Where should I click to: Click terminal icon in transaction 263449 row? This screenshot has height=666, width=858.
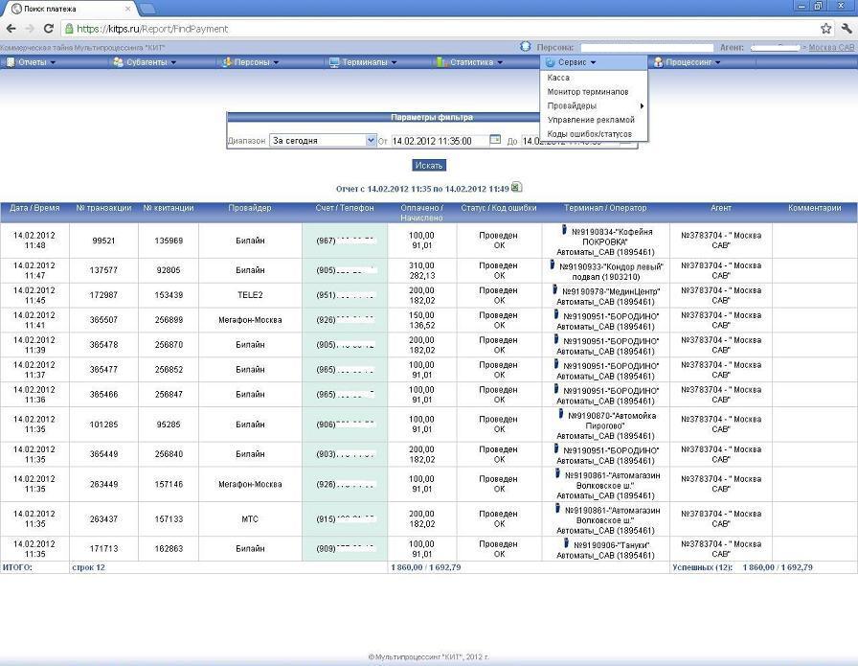click(557, 473)
